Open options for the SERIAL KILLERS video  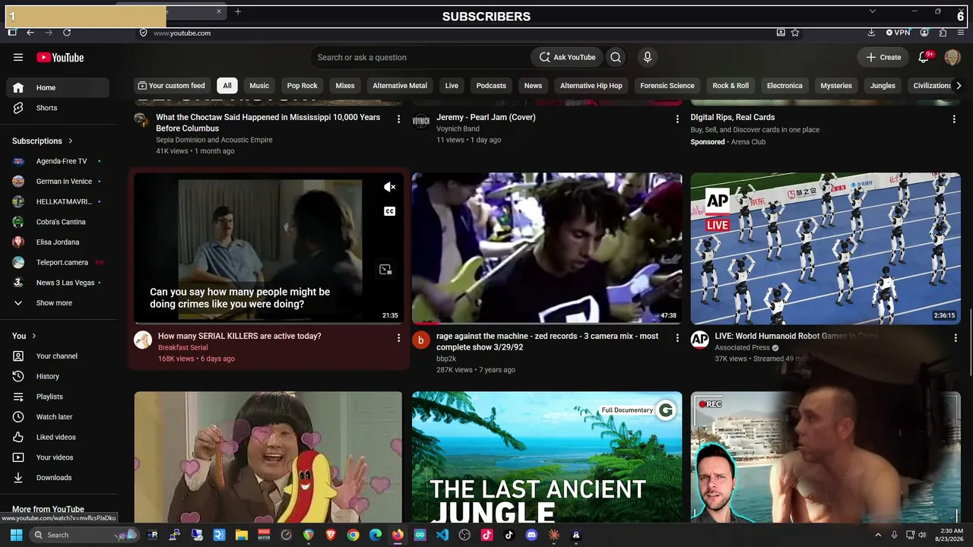point(398,338)
